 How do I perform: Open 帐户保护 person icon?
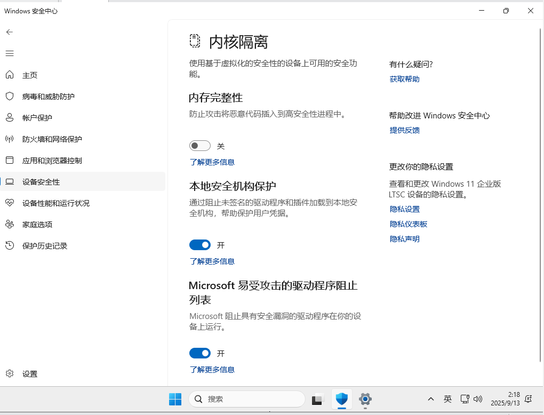click(x=10, y=118)
